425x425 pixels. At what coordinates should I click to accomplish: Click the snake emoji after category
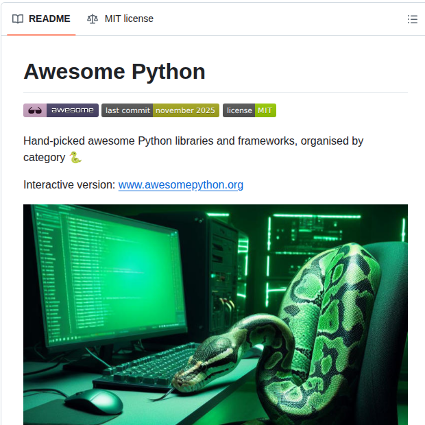pos(75,157)
